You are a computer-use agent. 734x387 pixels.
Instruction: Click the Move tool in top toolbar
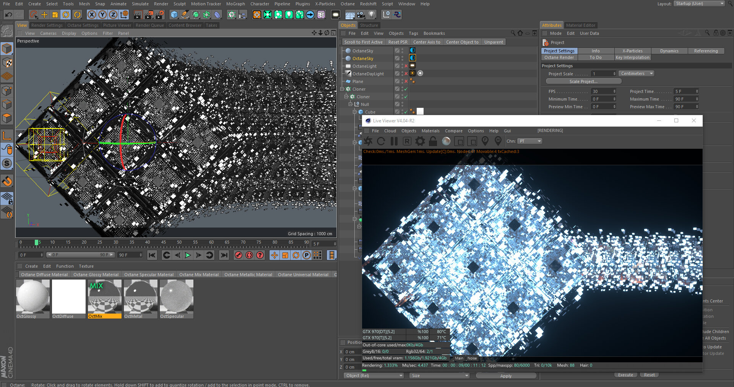[44, 15]
